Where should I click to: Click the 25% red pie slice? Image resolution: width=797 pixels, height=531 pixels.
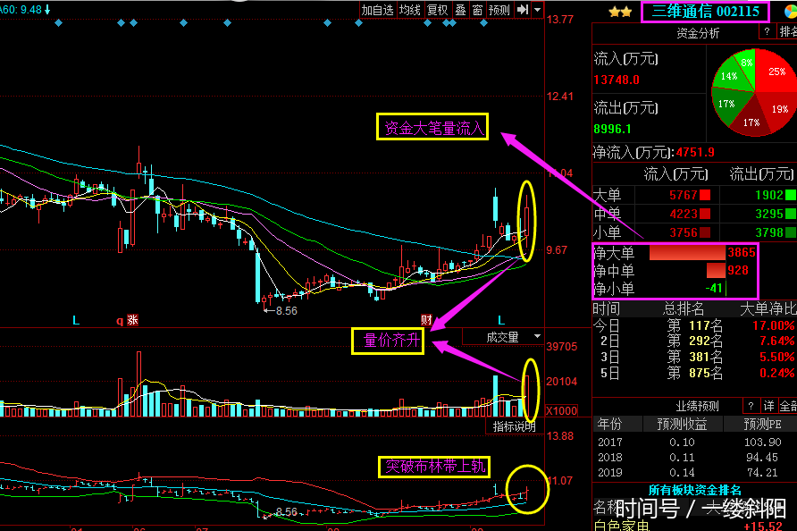pos(776,72)
